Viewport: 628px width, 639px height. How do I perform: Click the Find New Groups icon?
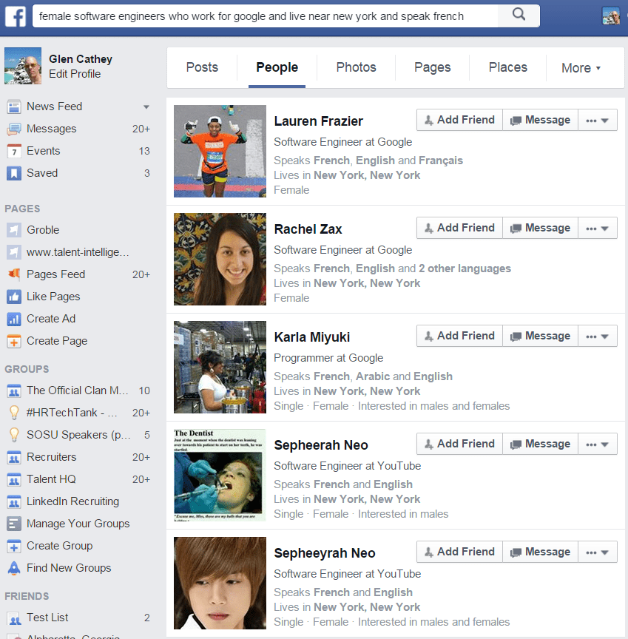(x=13, y=567)
